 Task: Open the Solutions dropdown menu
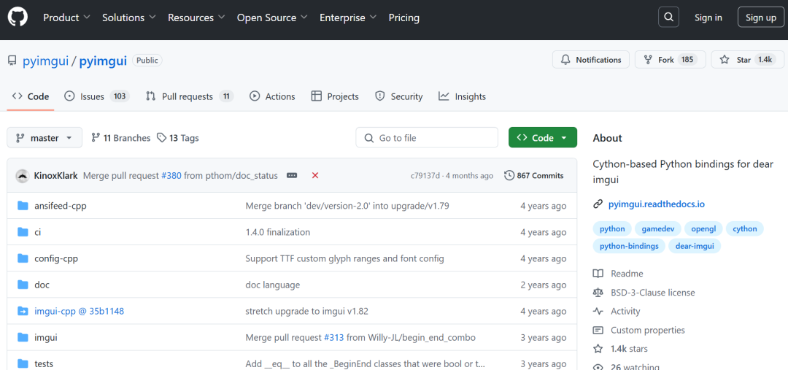(128, 18)
